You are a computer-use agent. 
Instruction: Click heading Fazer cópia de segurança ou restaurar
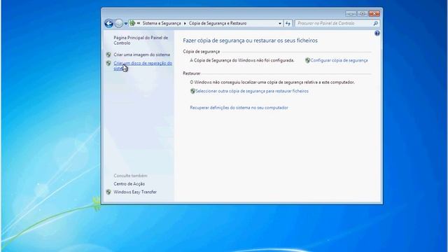251,41
